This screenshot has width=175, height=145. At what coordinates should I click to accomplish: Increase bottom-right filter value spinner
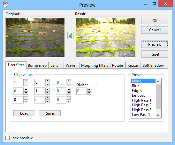(69, 98)
